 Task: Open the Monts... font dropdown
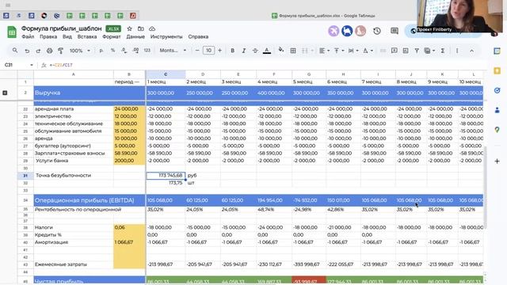(x=173, y=51)
